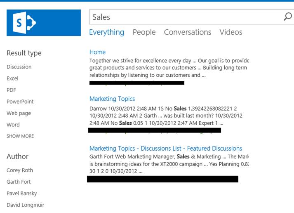
Task: Open the Conversations search tab
Action: (x=187, y=32)
